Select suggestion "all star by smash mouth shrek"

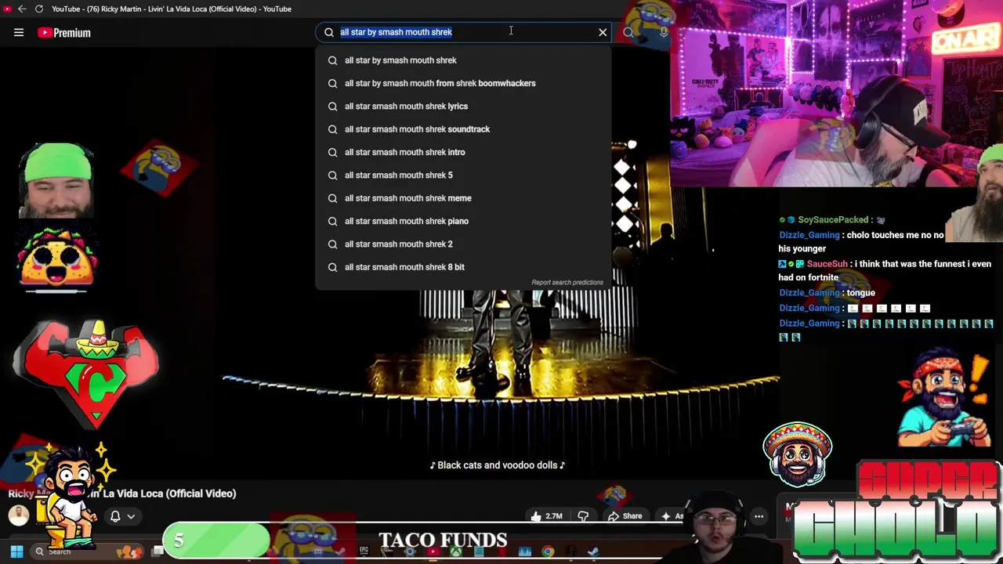point(462,60)
